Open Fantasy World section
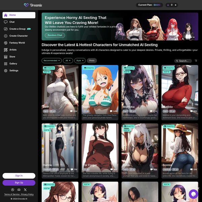 (x=19, y=43)
